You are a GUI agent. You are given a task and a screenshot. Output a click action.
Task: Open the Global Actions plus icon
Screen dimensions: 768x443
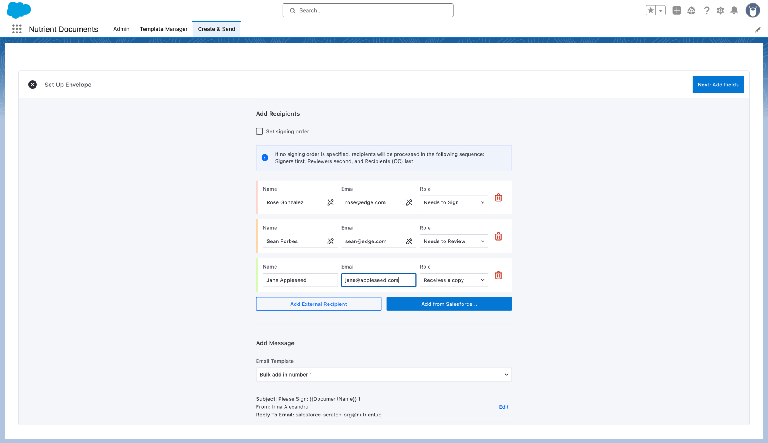tap(677, 10)
